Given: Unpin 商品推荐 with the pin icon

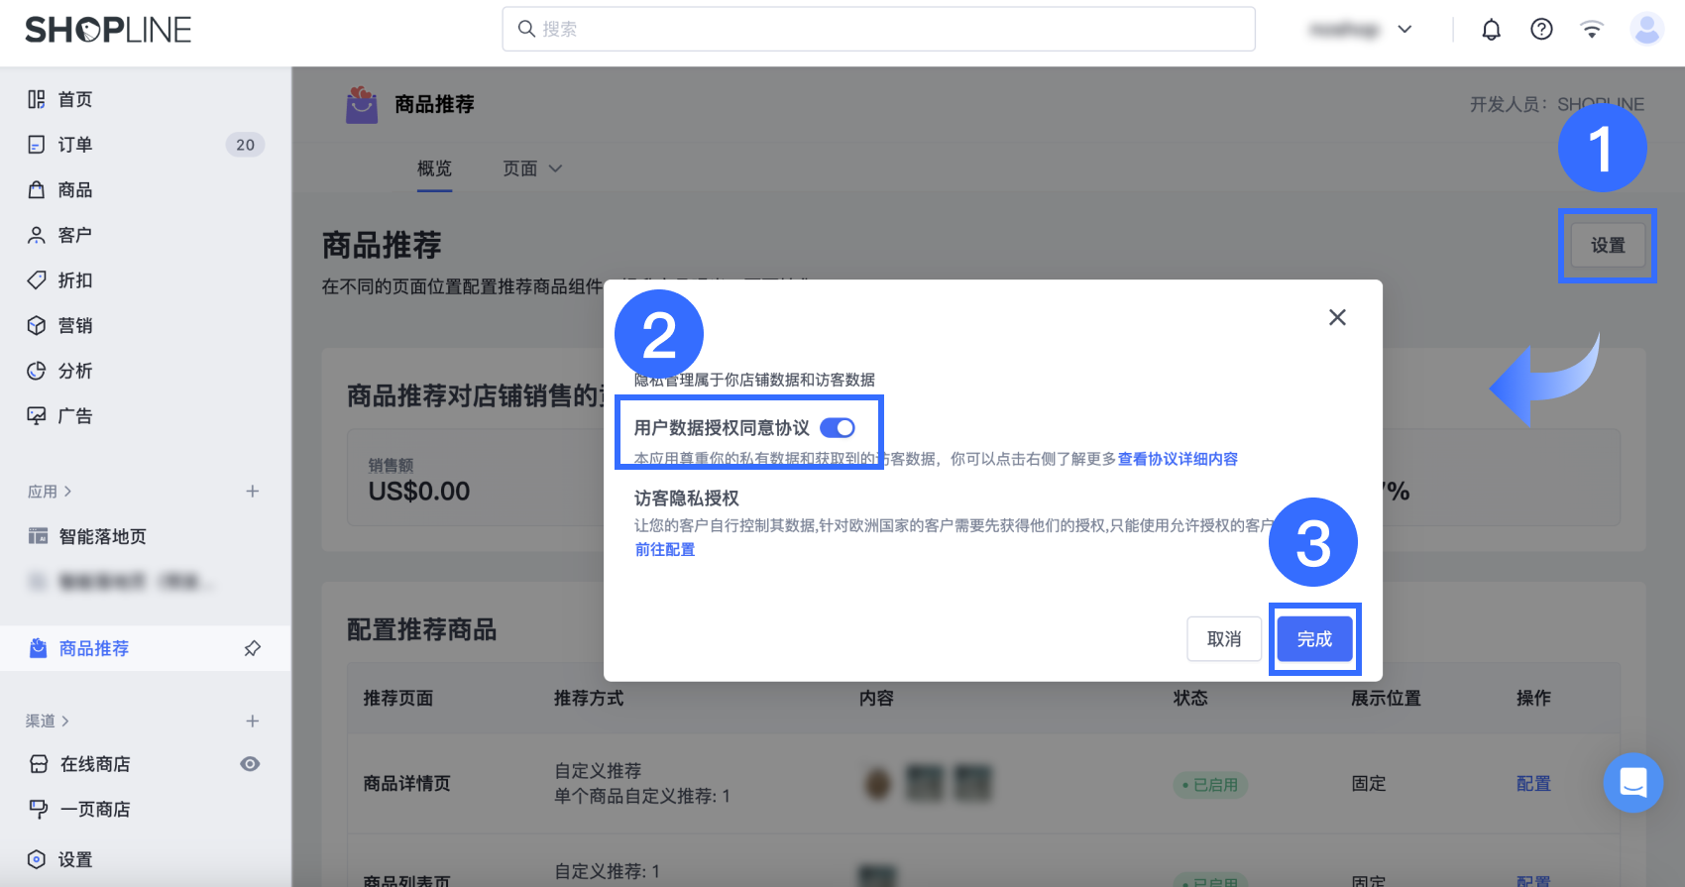Looking at the screenshot, I should tap(253, 648).
